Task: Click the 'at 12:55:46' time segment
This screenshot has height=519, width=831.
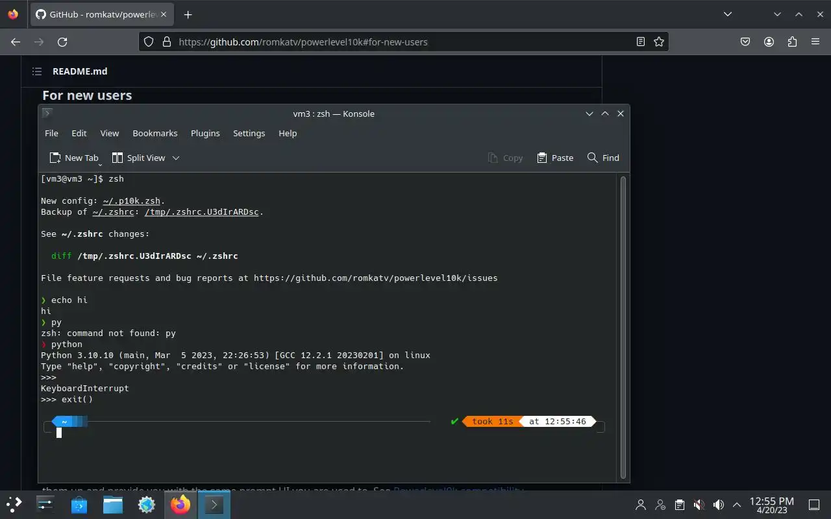Action: 557,422
